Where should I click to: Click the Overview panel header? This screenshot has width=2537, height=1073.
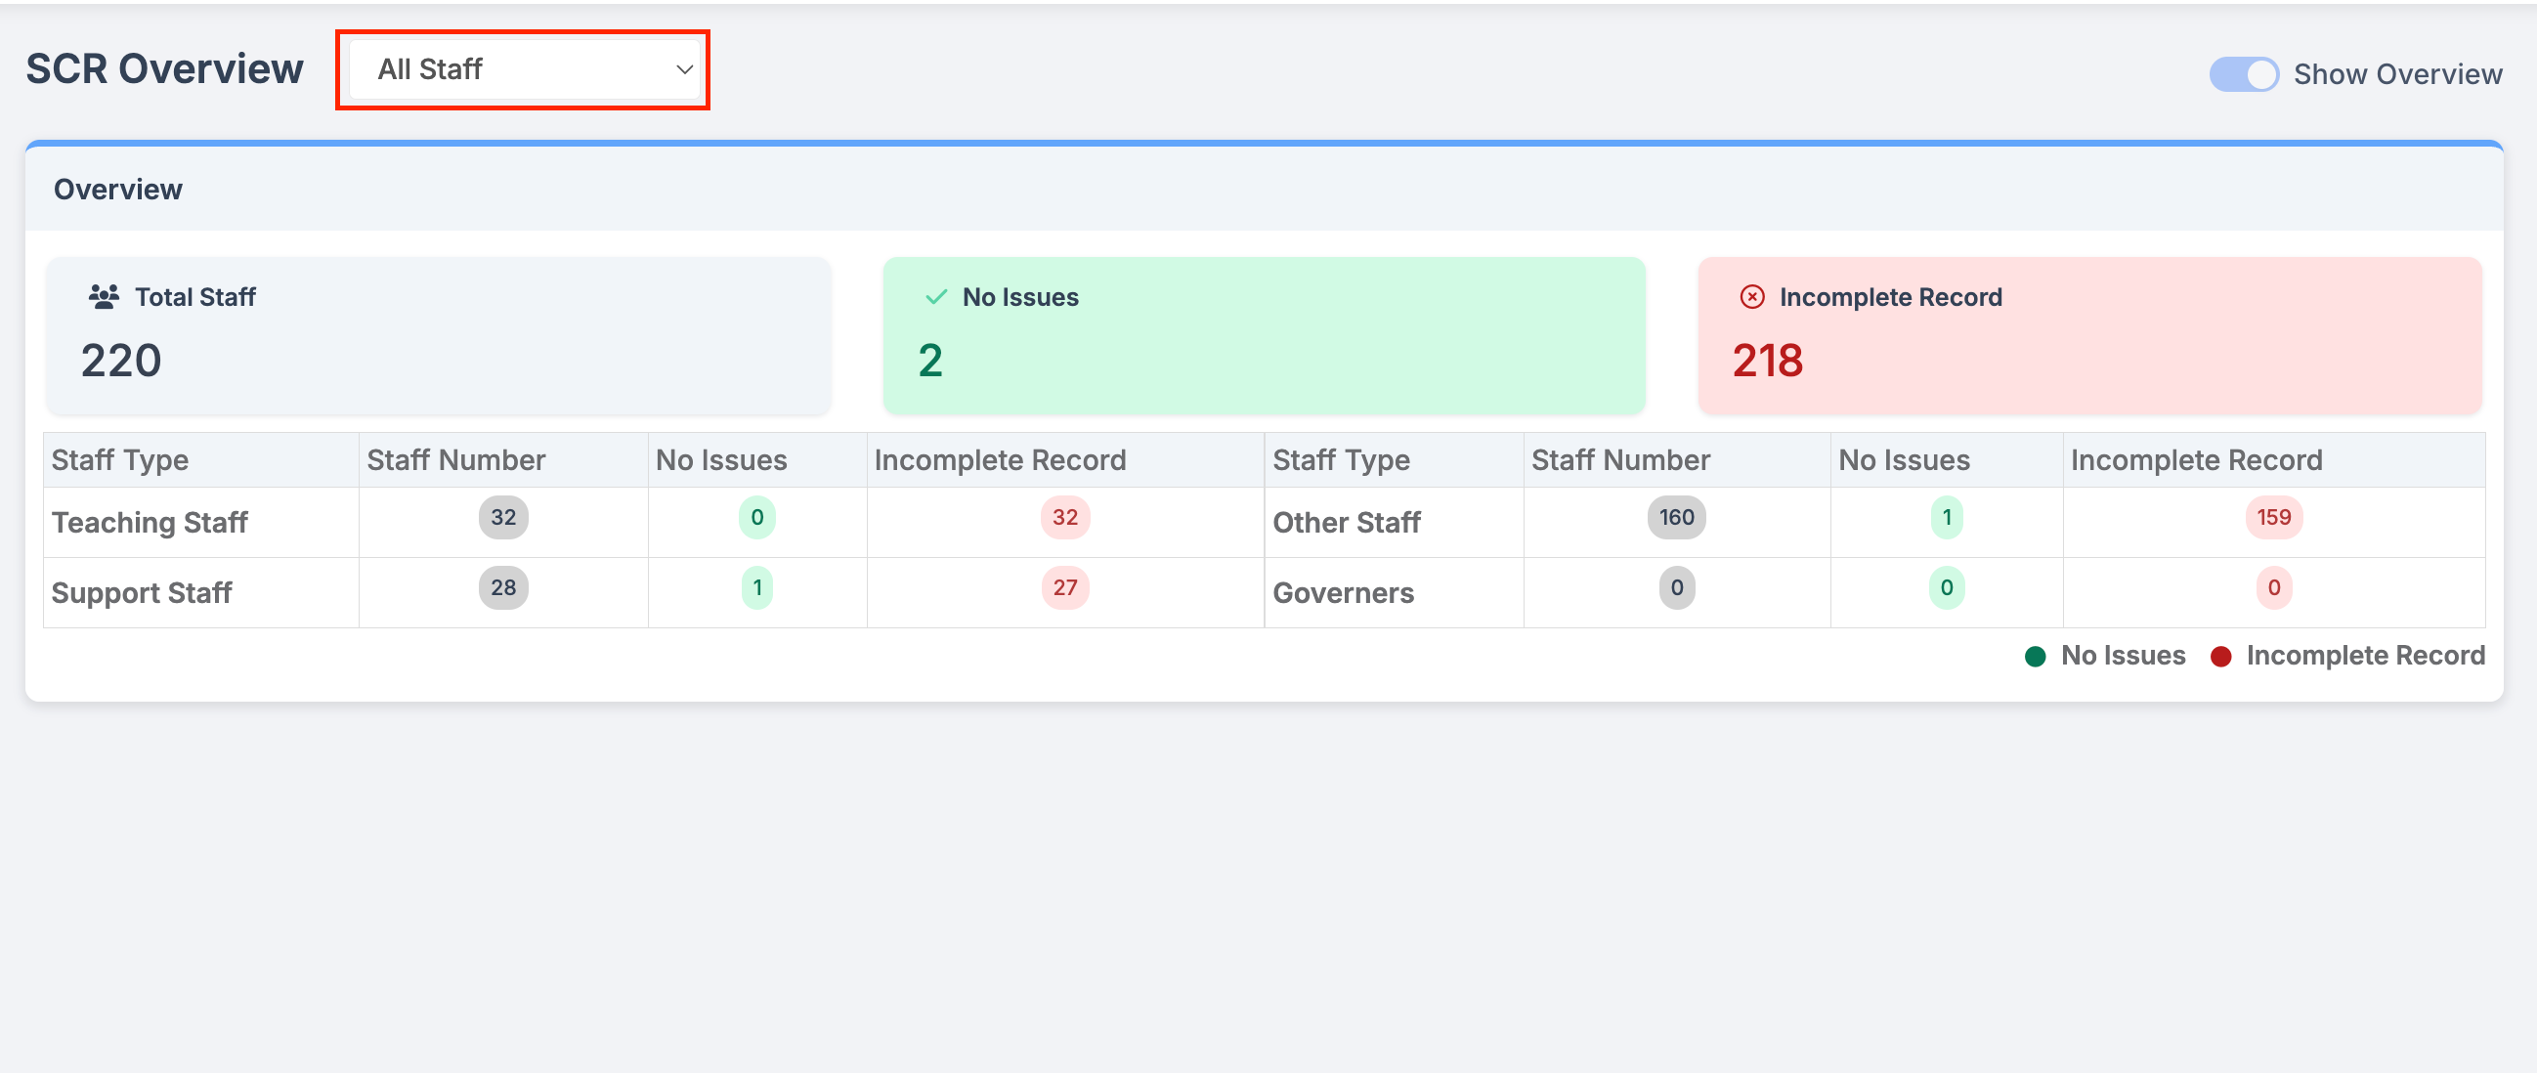pyautogui.click(x=118, y=189)
